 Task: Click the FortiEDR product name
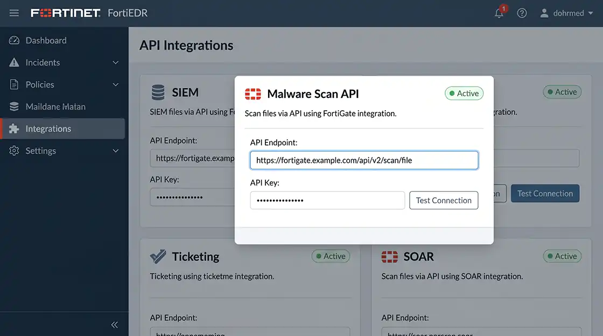128,13
